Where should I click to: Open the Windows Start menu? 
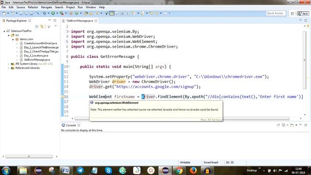click(6, 171)
